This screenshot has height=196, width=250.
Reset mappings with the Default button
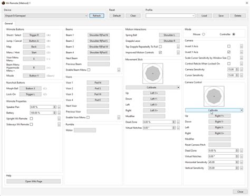pyautogui.click(x=117, y=16)
